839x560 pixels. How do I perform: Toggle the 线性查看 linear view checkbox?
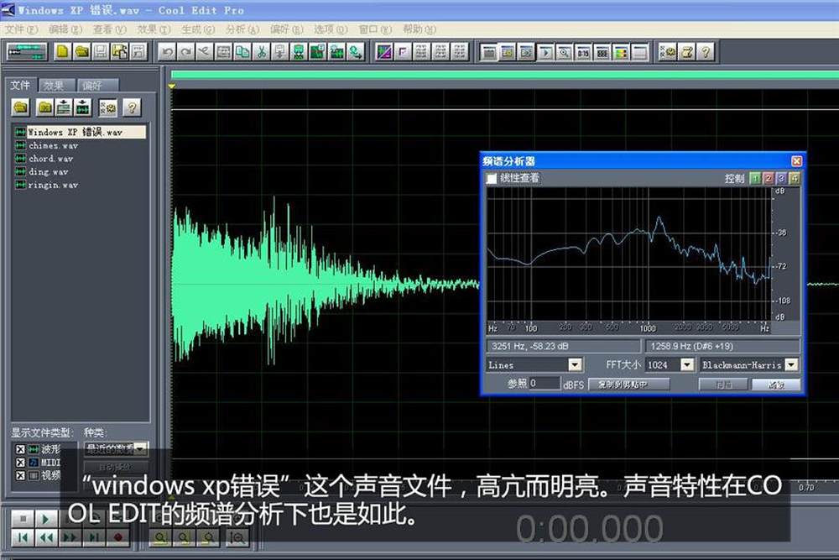point(491,178)
